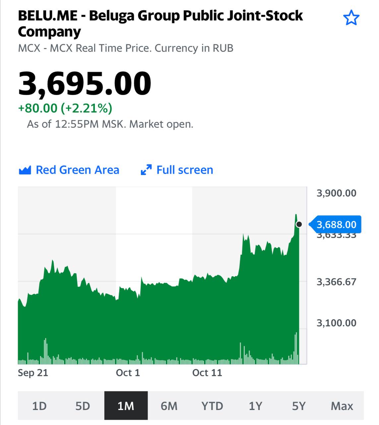Screen dimensions: 379x425
Task: Switch to the 1Y time range
Action: (256, 406)
